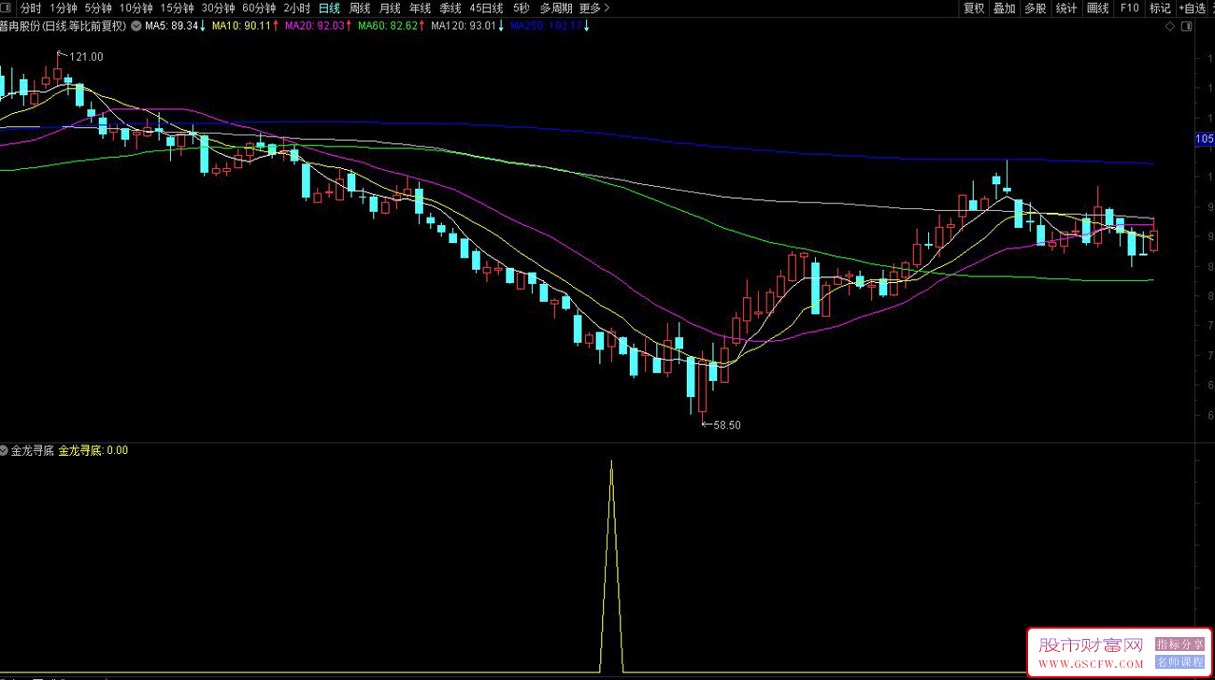Switch to 分时 intraday view
This screenshot has height=680, width=1215.
[x=31, y=7]
